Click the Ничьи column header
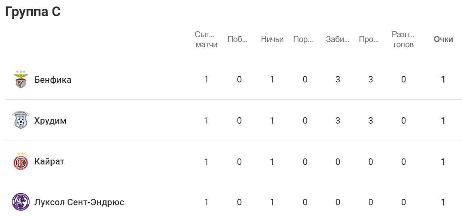The height and width of the screenshot is (219, 462). point(272,40)
